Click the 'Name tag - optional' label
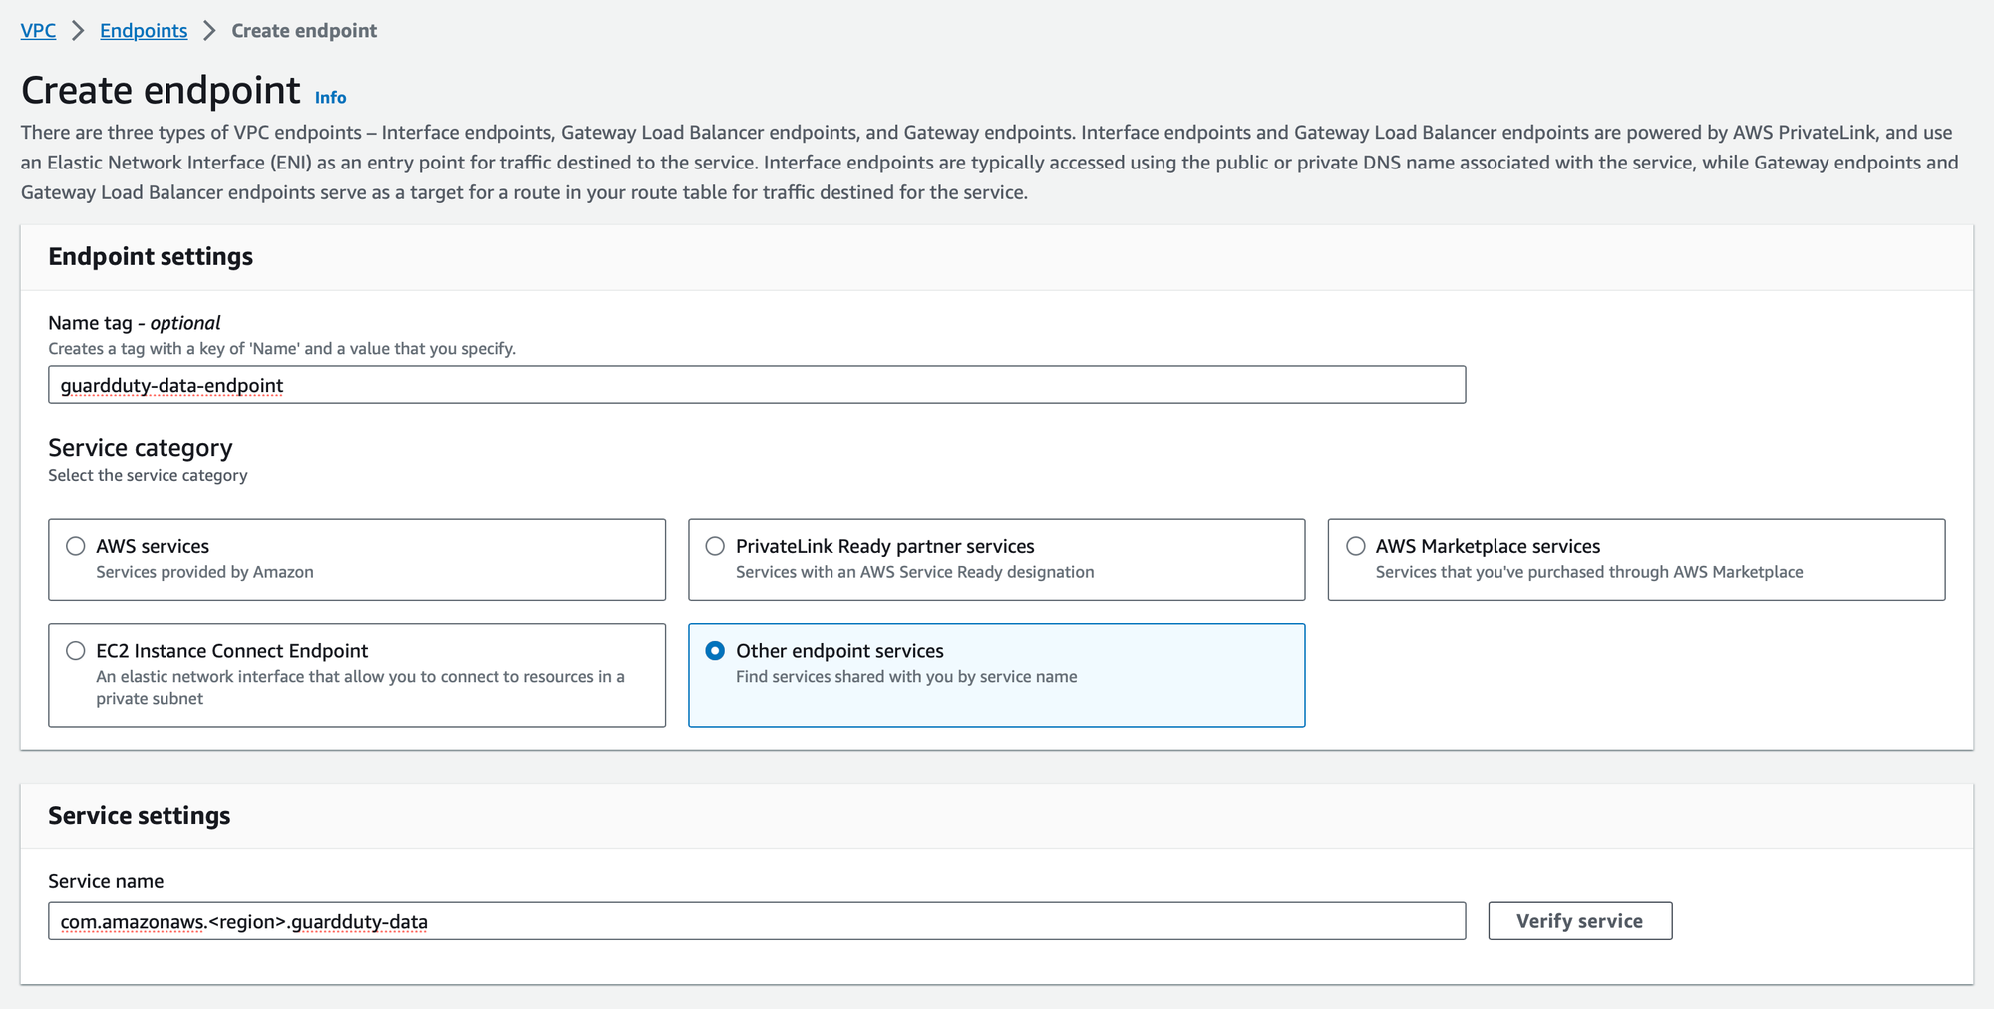 [x=135, y=323]
